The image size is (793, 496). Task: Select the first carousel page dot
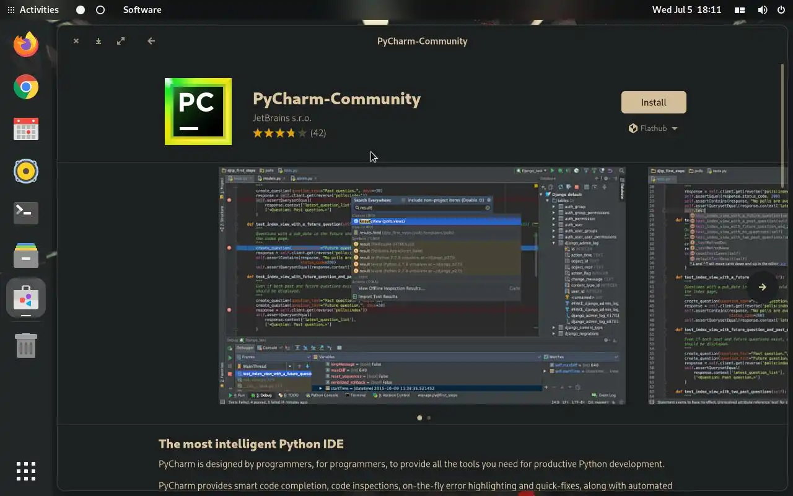click(419, 418)
